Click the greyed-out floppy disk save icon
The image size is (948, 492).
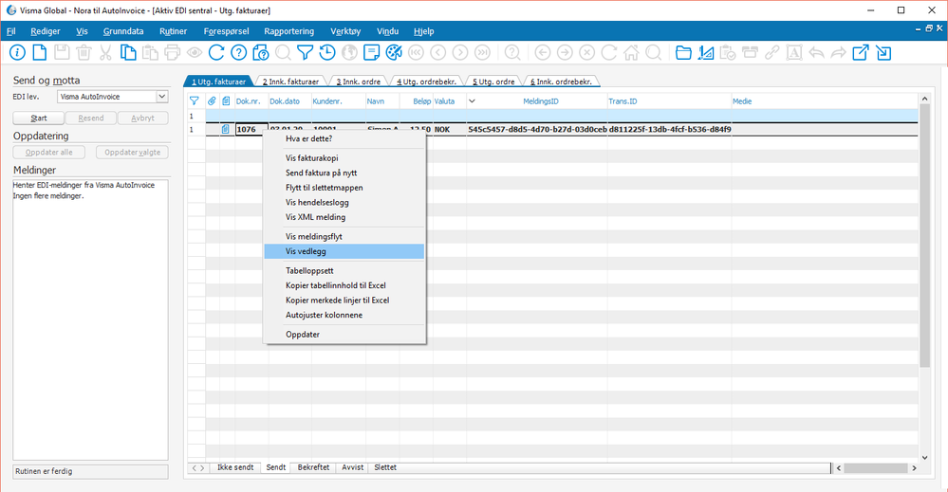(62, 53)
